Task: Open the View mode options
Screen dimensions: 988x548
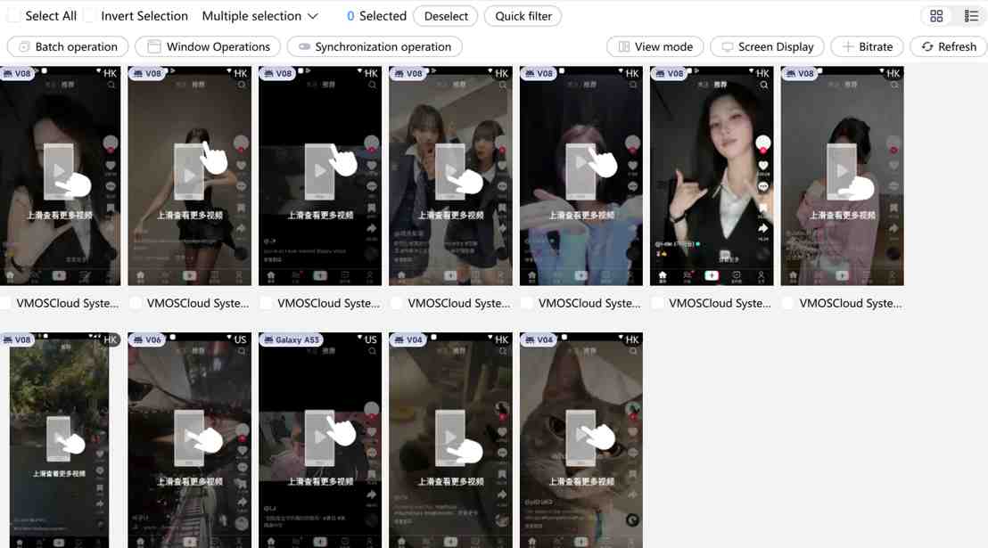Action: click(x=655, y=46)
